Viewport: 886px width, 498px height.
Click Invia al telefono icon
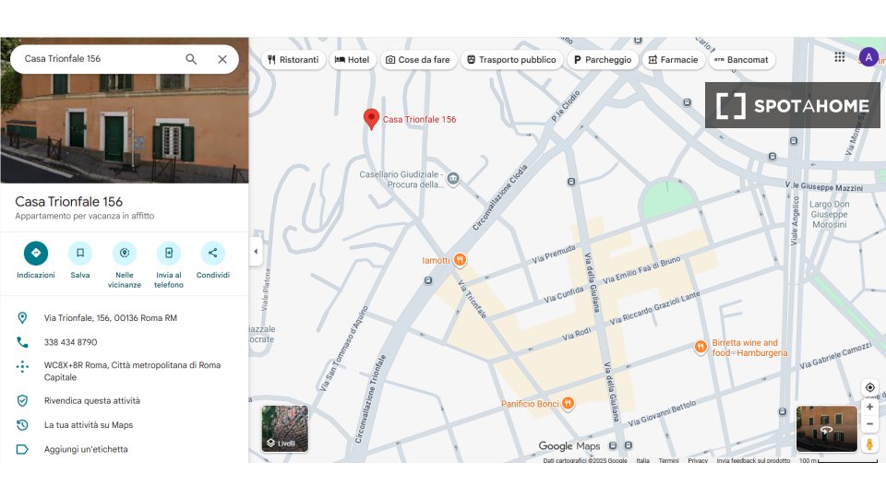pos(169,253)
